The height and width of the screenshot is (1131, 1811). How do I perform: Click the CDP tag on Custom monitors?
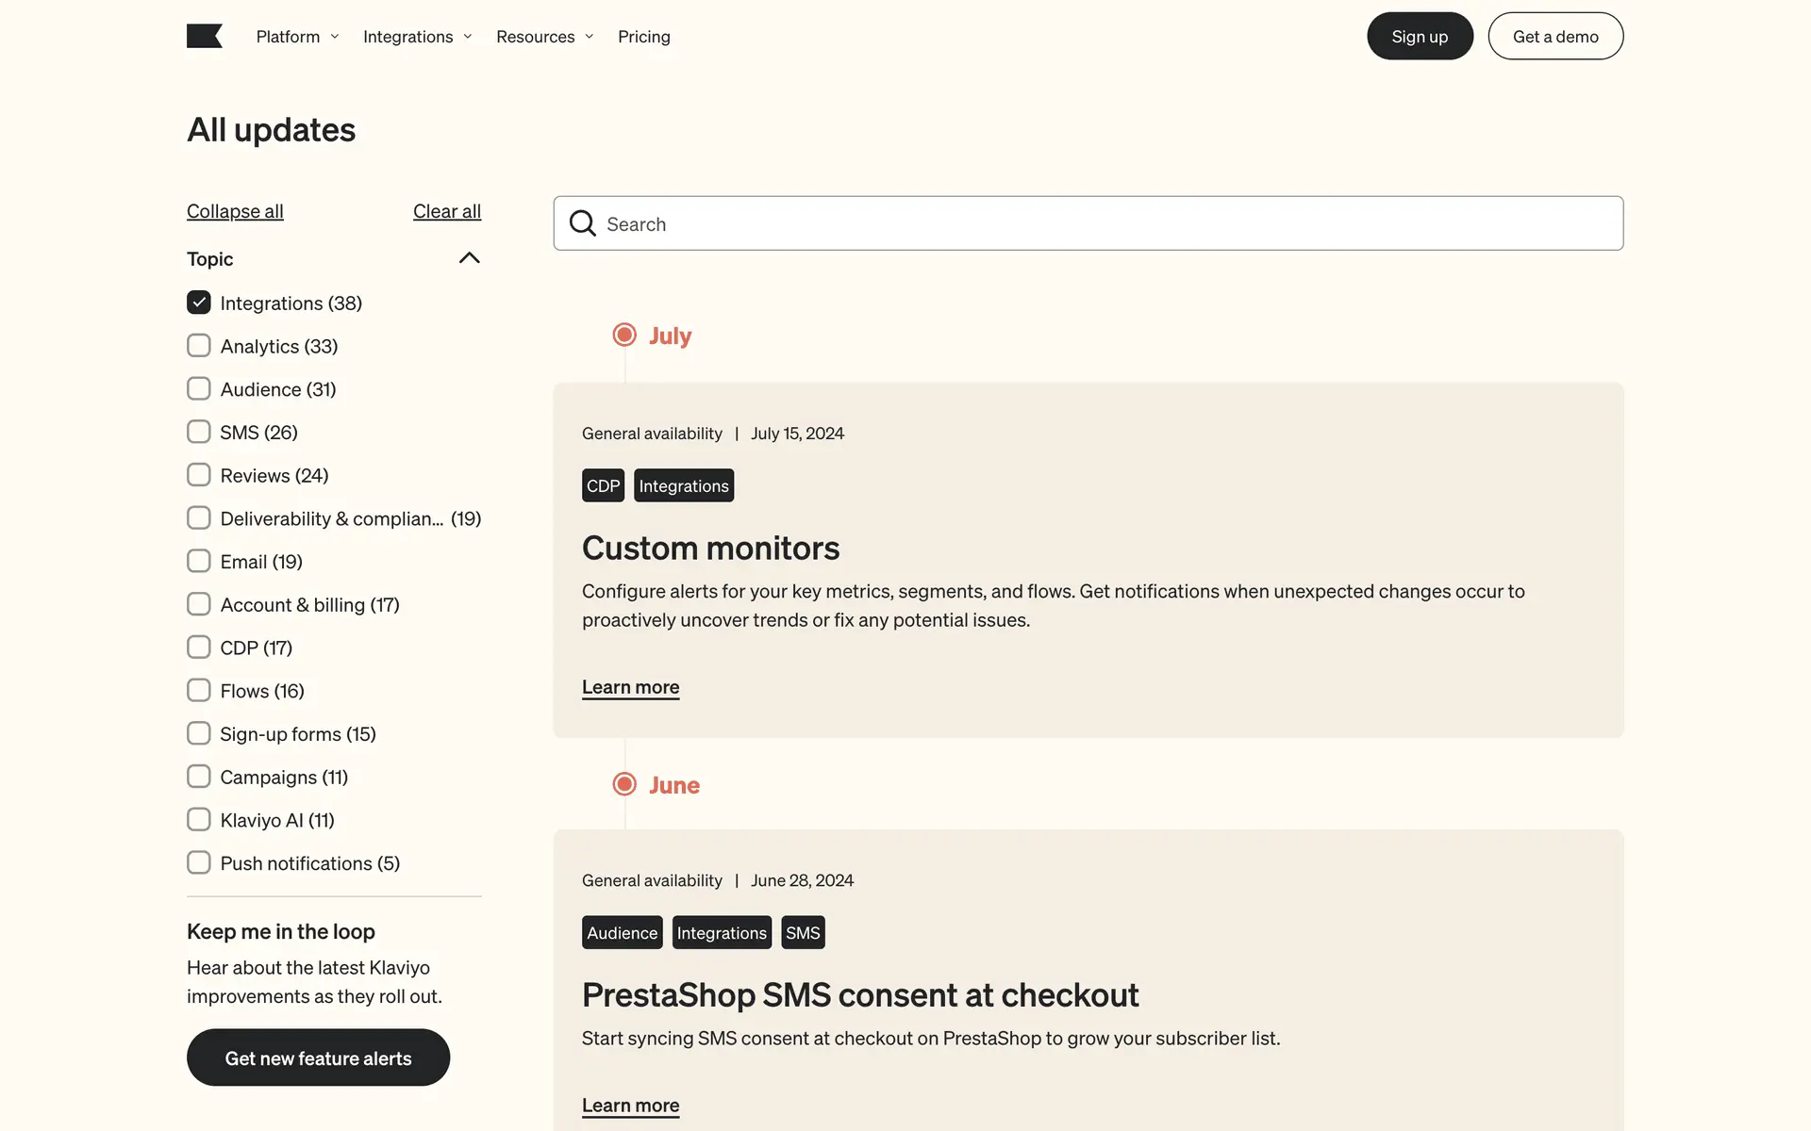(x=603, y=485)
